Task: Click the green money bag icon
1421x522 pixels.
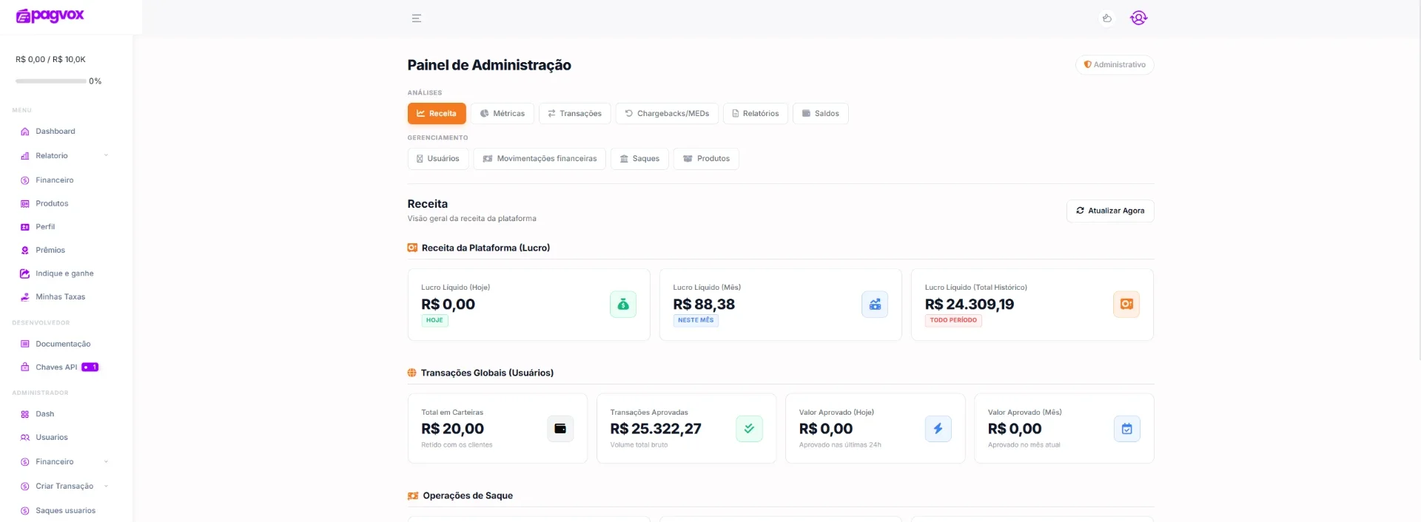Action: click(x=623, y=305)
